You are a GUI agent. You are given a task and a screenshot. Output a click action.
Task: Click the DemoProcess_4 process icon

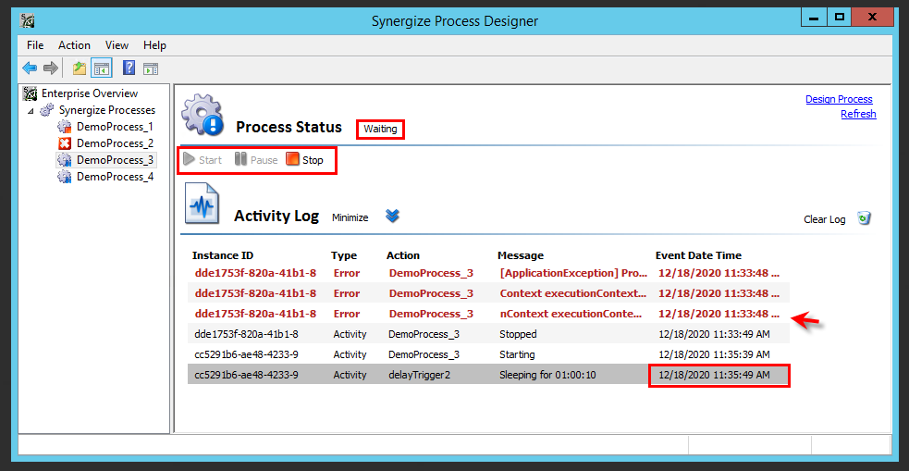65,177
